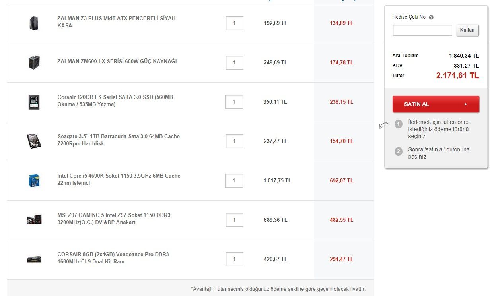Click quantity box for Corsair Vengeance RAM

(234, 259)
